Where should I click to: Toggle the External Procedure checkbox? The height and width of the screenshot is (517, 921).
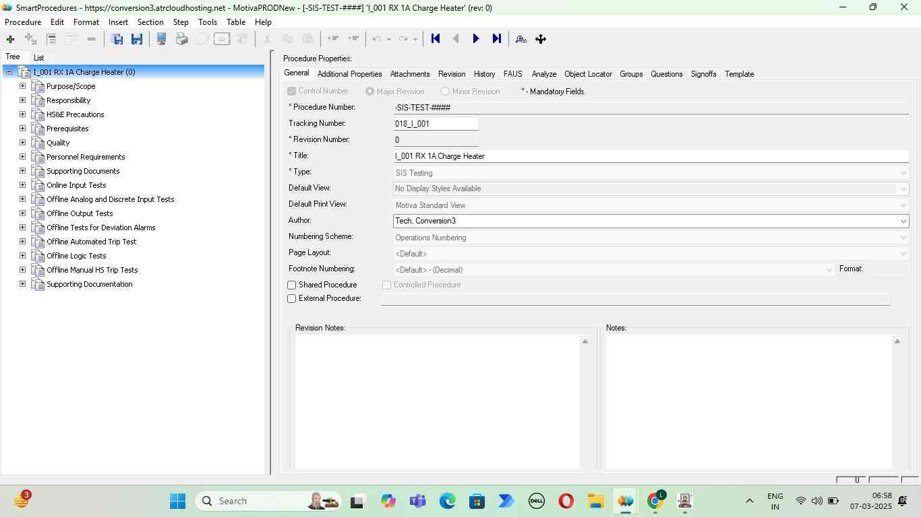[292, 299]
